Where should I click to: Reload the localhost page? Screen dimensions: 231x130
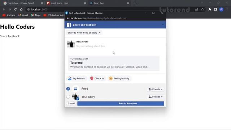coord(16,9)
